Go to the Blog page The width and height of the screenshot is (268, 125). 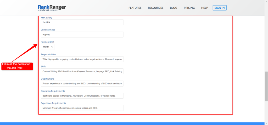coord(174,8)
